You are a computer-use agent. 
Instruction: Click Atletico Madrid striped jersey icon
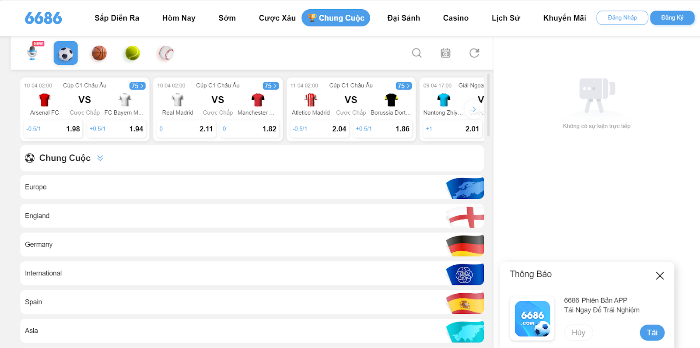(311, 100)
